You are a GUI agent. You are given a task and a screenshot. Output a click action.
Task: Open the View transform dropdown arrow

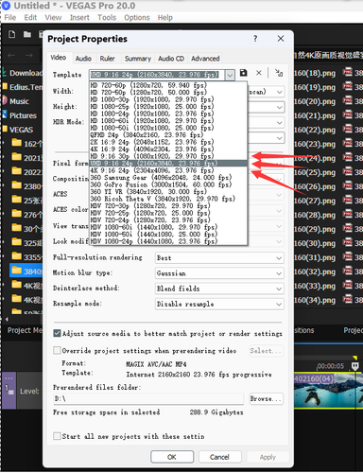pos(279,226)
